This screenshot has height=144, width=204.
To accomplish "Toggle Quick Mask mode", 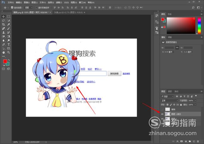I will click(x=3, y=69).
